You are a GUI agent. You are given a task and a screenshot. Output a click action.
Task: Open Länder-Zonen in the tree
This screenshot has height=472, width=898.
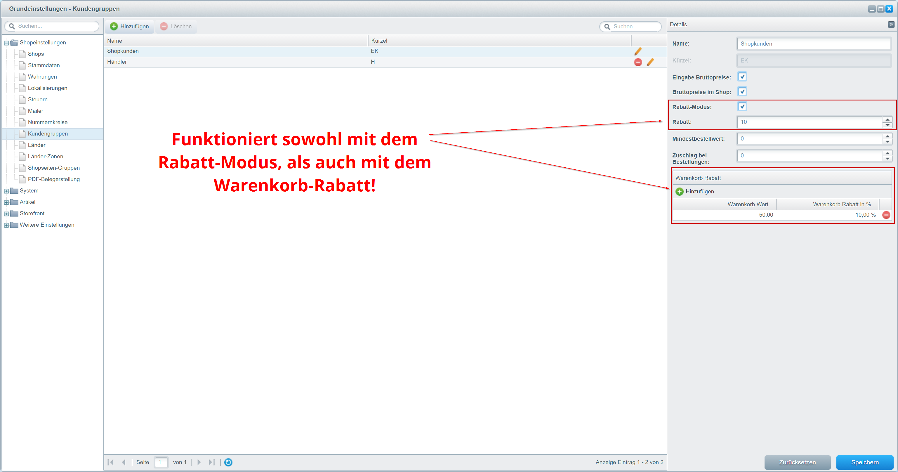coord(45,157)
